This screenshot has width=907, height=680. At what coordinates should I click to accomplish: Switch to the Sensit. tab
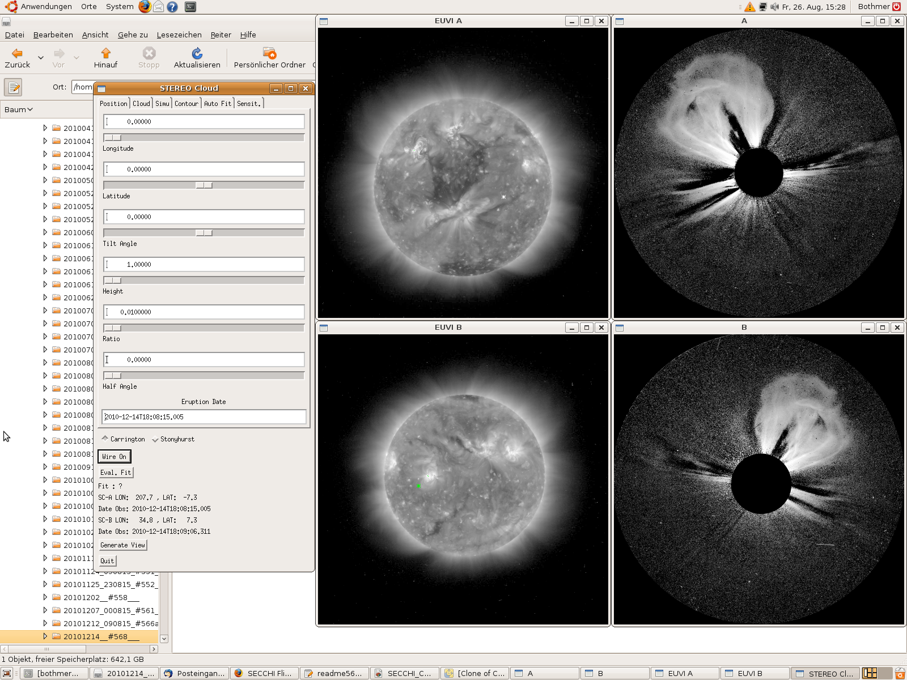pyautogui.click(x=249, y=103)
